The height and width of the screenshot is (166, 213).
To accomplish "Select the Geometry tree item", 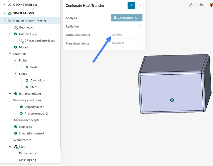I will click(x=26, y=27).
